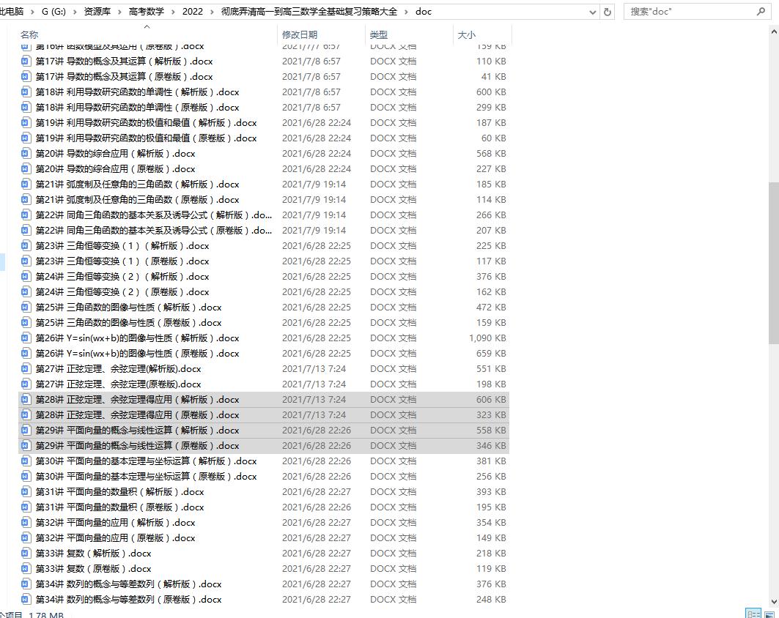Click the docx icon of 第34讲 数列的概念与等差数列（解析版）
Image resolution: width=779 pixels, height=618 pixels.
26,584
